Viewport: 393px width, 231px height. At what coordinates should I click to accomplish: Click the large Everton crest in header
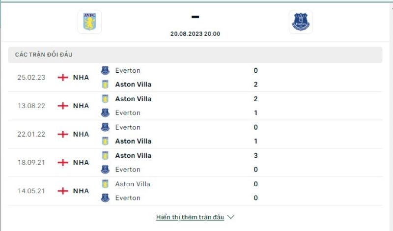click(301, 22)
